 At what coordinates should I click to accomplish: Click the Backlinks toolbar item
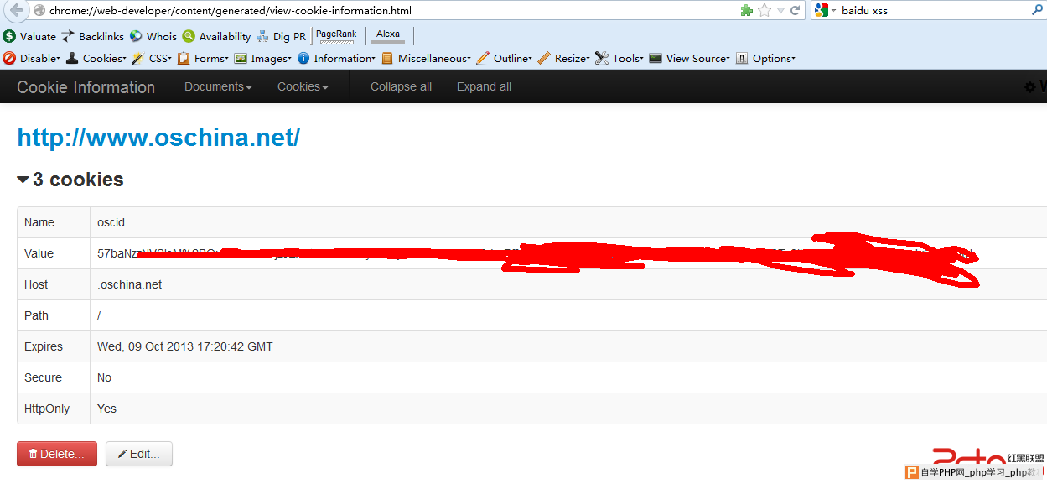point(93,36)
